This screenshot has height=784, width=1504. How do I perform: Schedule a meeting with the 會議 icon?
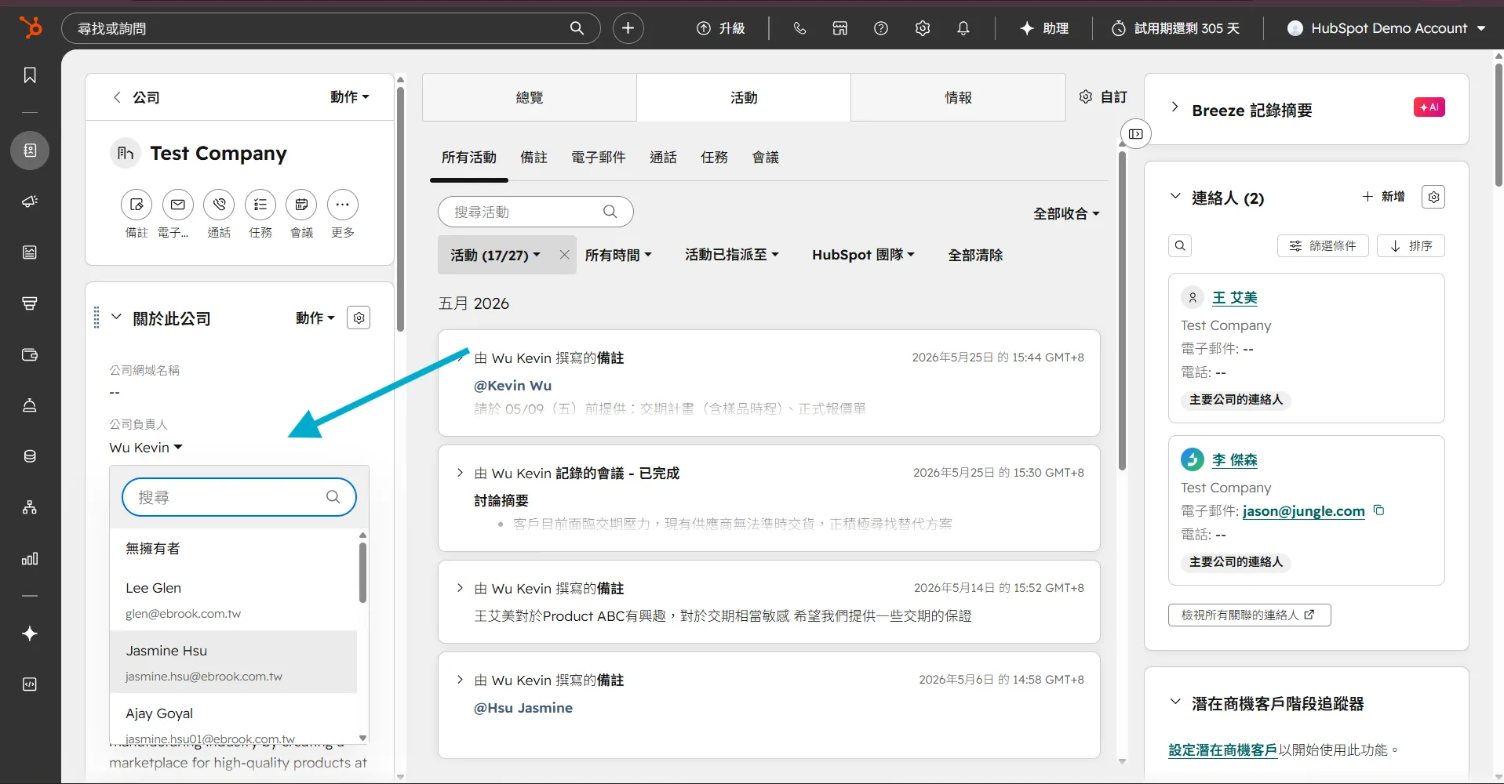click(301, 205)
